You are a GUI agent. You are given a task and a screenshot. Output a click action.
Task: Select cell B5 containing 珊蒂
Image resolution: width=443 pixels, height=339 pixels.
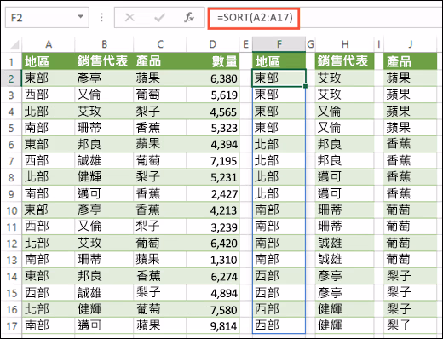pyautogui.click(x=104, y=128)
